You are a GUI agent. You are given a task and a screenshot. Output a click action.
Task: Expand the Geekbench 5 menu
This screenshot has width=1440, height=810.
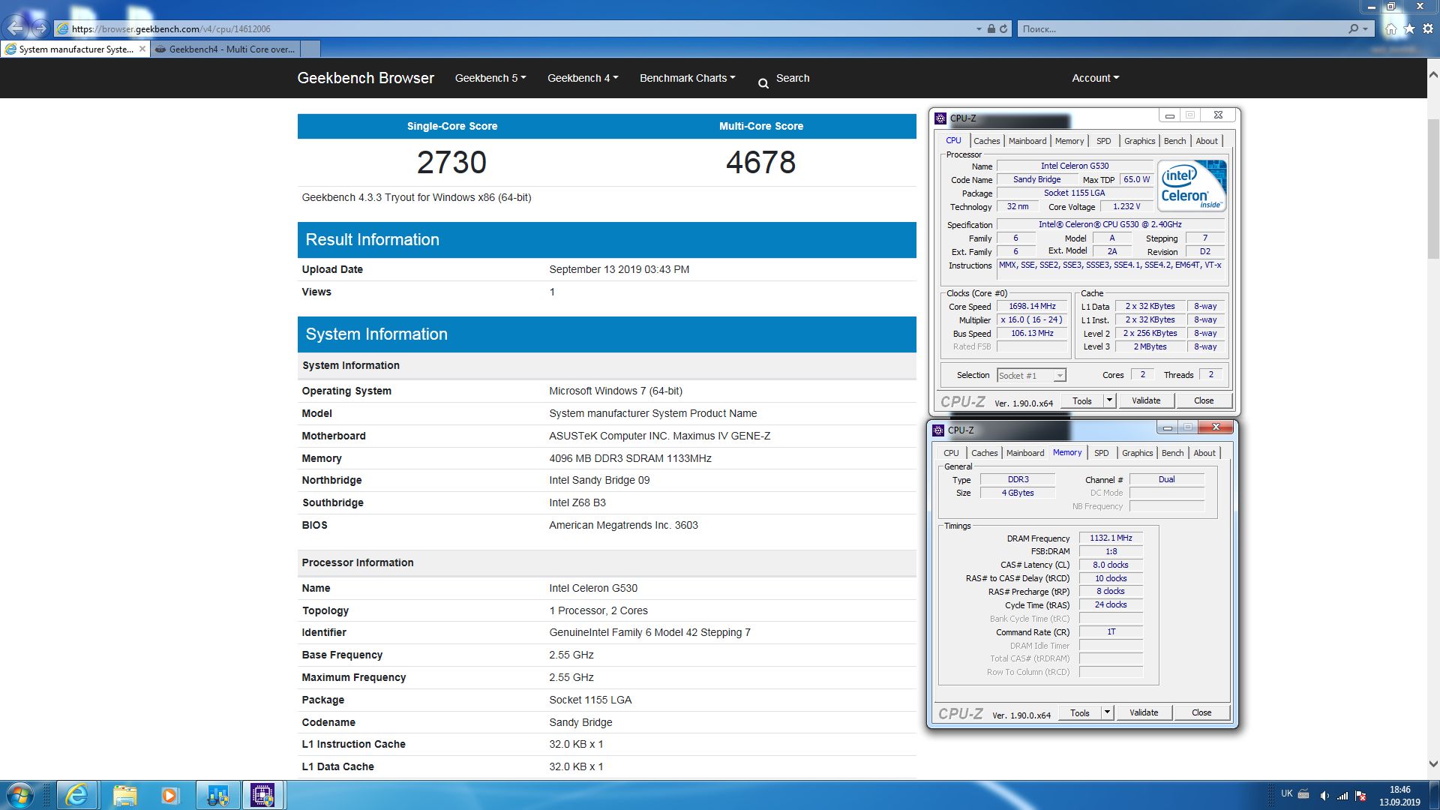(x=490, y=78)
